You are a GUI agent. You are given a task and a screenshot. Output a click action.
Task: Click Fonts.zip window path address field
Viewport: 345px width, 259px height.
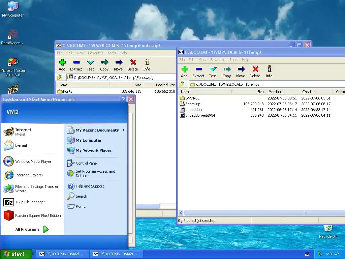coord(121,77)
